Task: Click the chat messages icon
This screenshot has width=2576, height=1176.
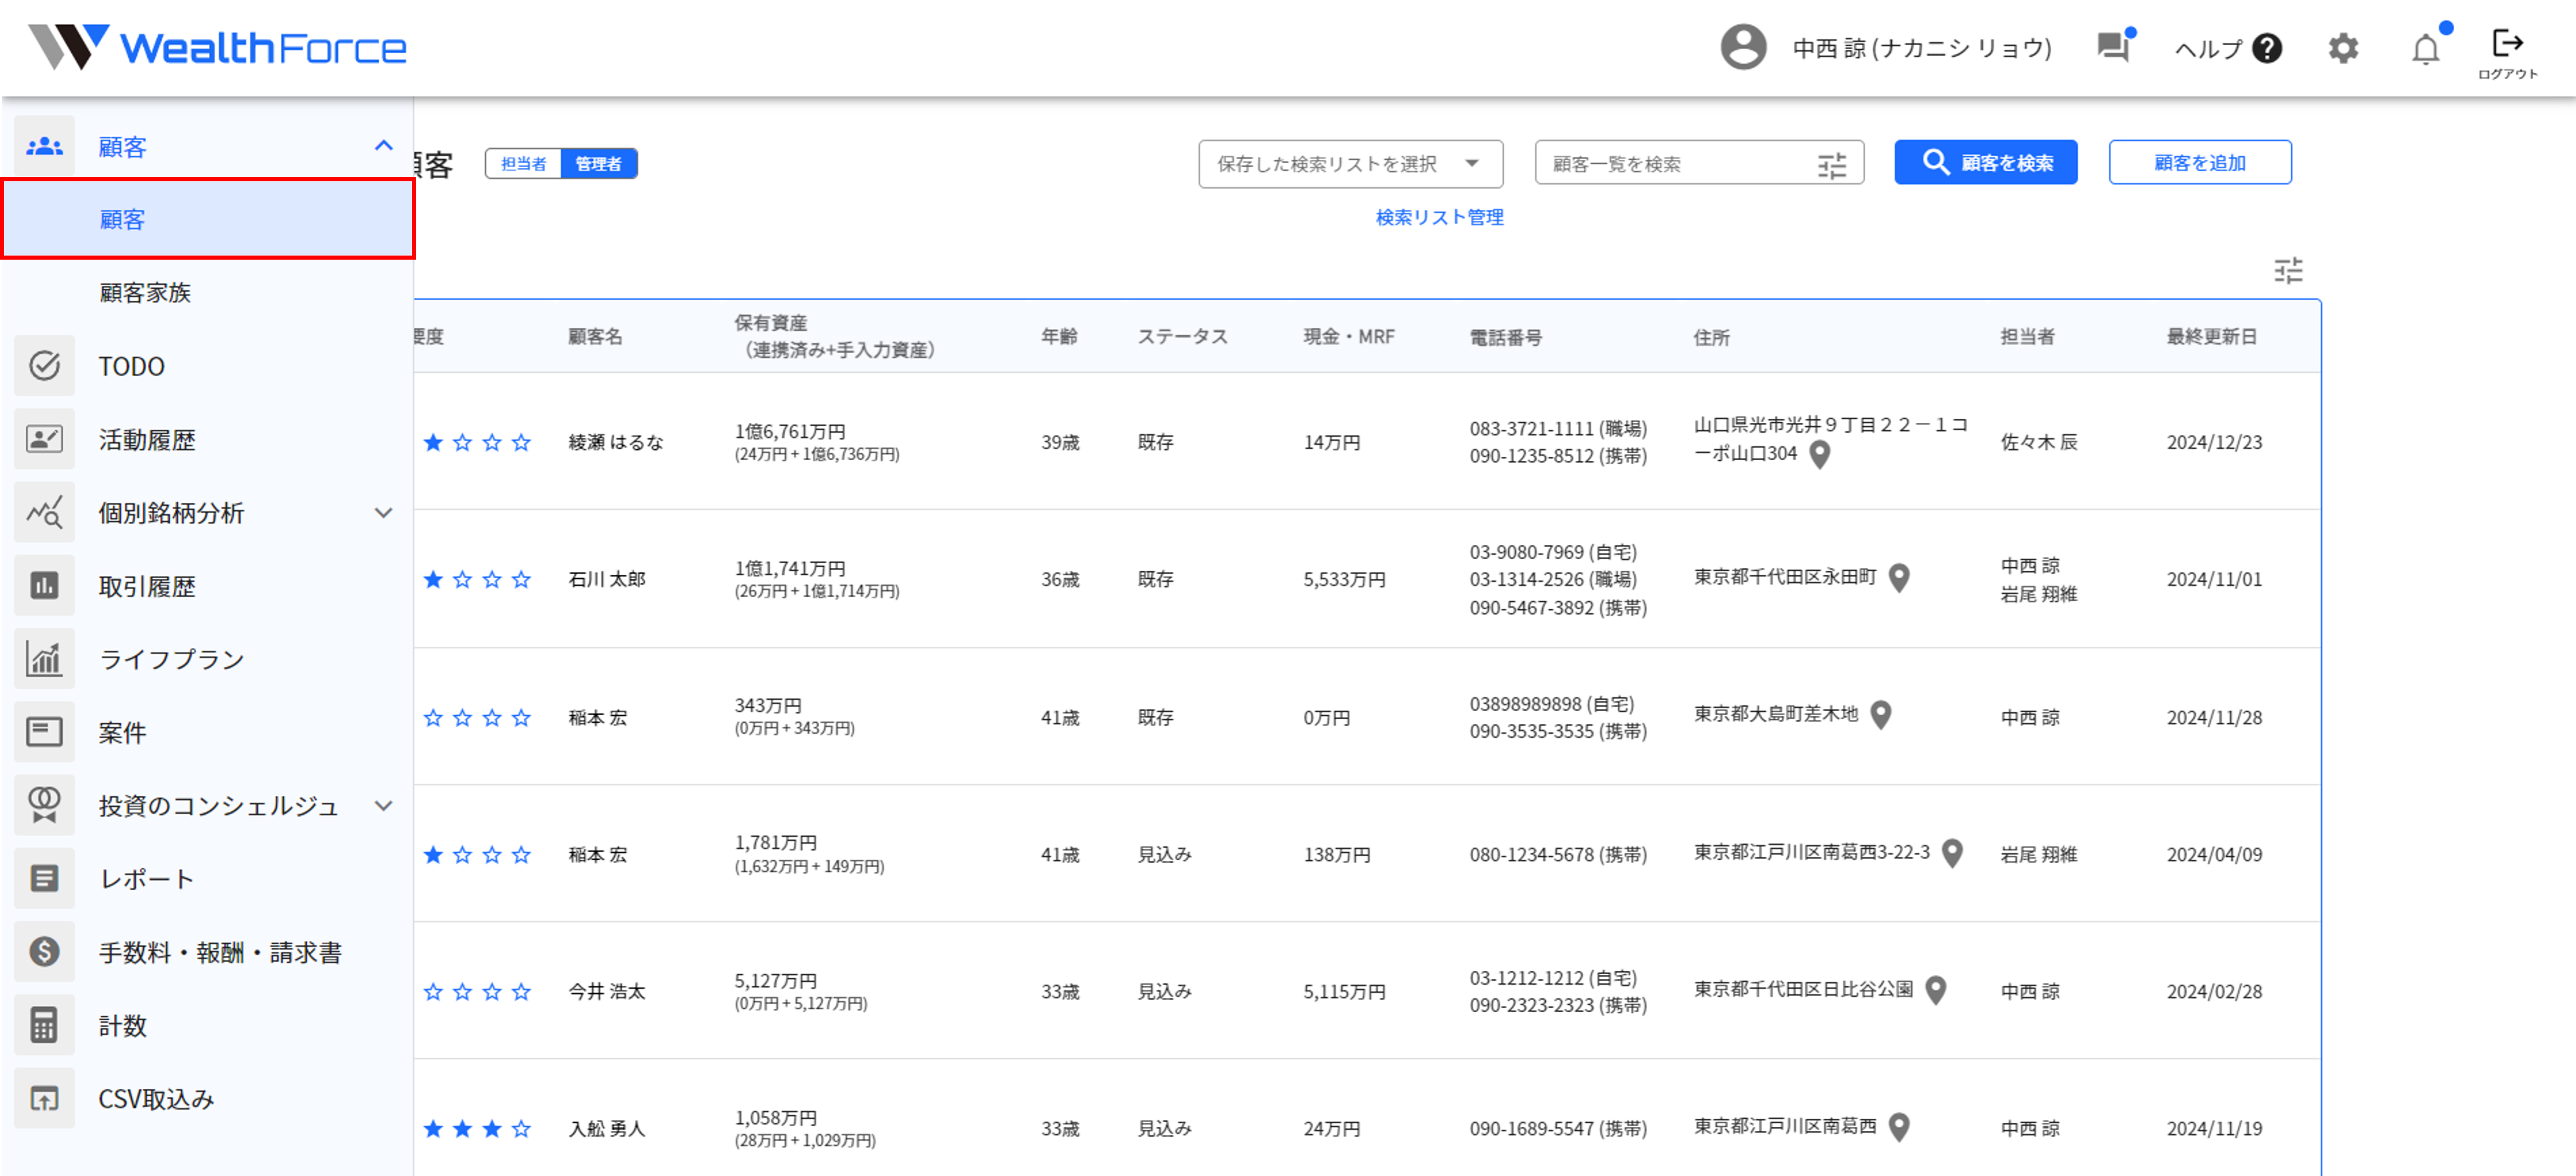Action: point(2112,47)
